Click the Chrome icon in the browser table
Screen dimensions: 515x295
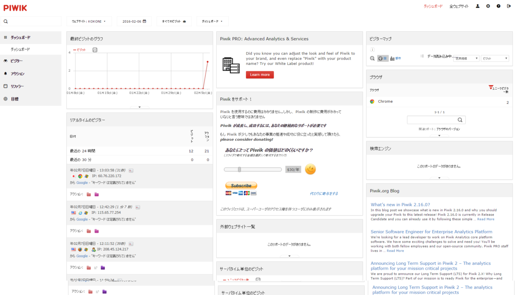[372, 102]
